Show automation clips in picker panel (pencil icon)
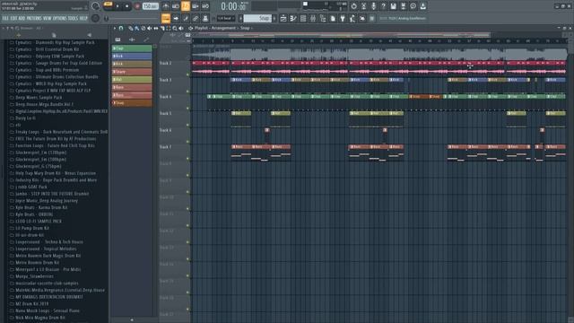 click(x=146, y=39)
